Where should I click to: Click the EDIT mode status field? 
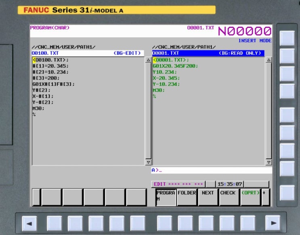click(x=178, y=184)
